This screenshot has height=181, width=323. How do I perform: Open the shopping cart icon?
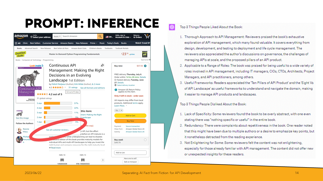(x=147, y=36)
